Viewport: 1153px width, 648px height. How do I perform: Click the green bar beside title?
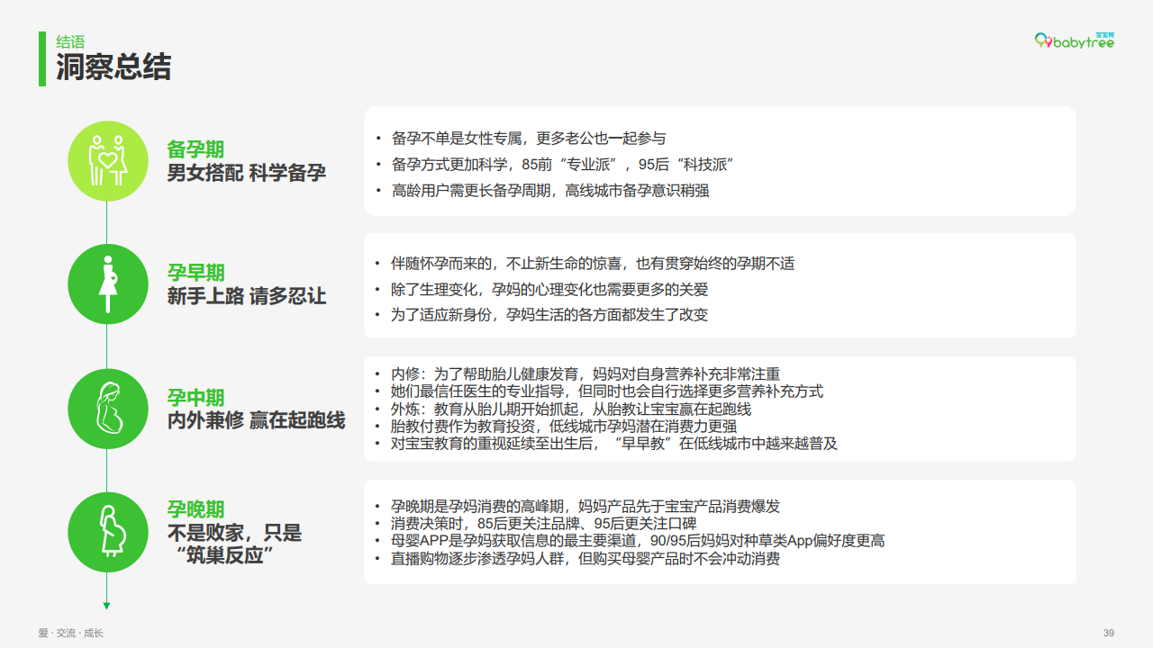coord(42,58)
